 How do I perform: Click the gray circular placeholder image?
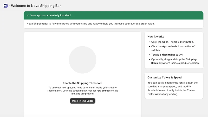coord(82,60)
